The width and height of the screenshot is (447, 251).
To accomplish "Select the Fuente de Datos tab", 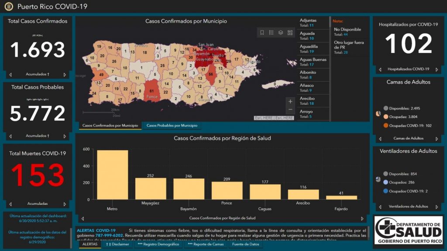I will click(x=245, y=244).
